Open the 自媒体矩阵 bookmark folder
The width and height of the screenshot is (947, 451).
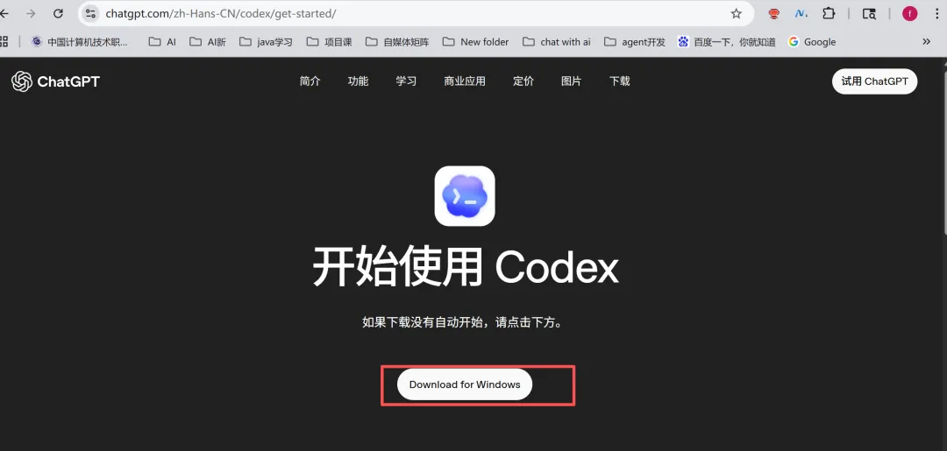pos(397,42)
